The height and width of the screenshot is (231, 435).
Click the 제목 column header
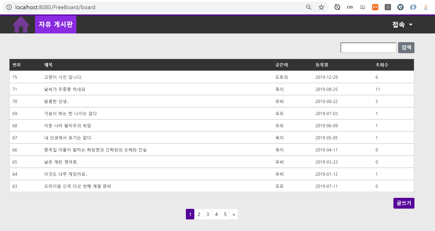click(48, 65)
